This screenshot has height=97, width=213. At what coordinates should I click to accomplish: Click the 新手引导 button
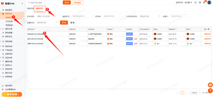click(12, 94)
